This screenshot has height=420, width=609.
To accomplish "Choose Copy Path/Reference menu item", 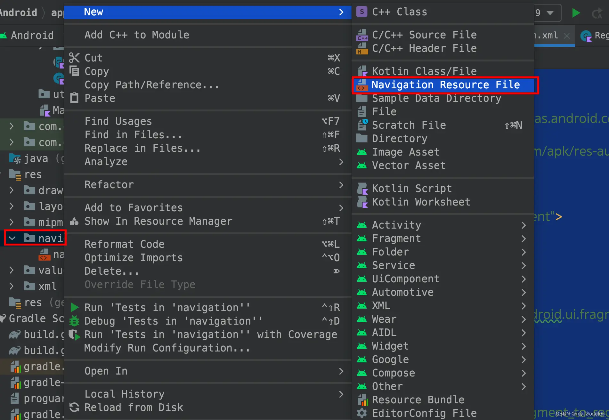I will click(x=207, y=85).
